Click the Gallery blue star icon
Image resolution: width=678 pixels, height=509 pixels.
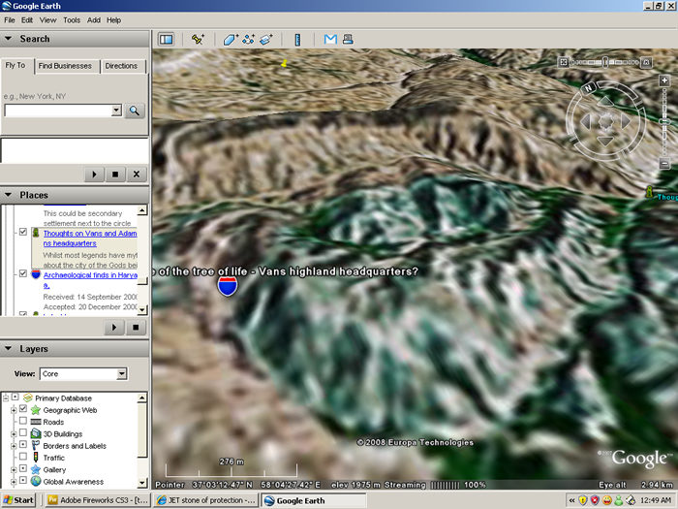click(x=36, y=469)
